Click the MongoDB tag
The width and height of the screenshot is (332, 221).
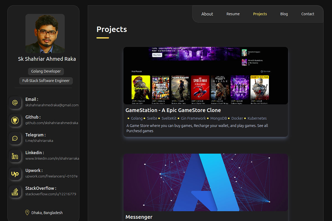point(219,118)
